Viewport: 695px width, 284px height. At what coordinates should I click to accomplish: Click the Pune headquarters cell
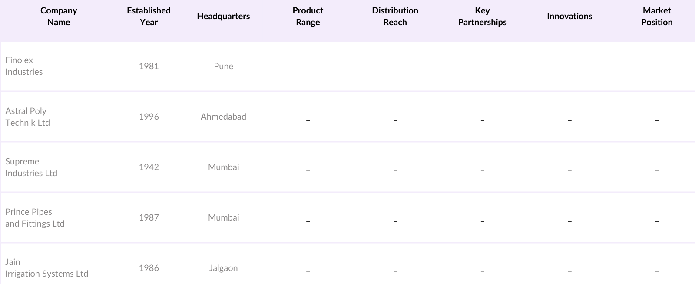[223, 66]
